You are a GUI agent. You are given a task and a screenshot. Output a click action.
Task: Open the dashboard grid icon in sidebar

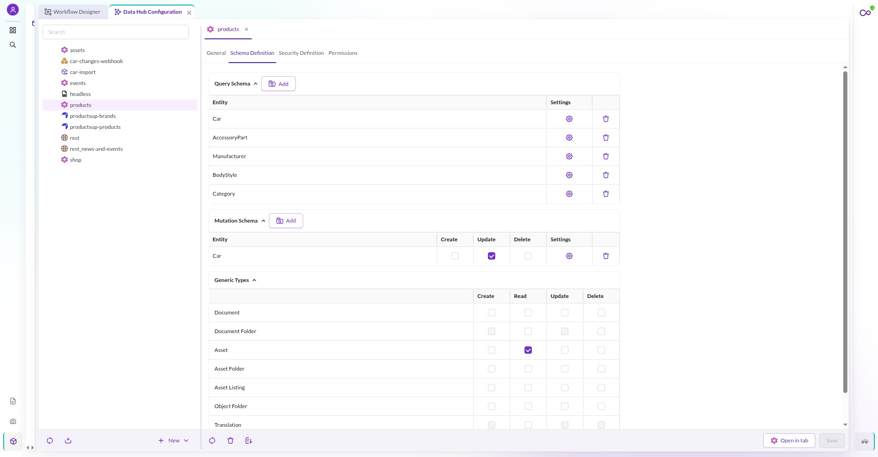pyautogui.click(x=13, y=30)
